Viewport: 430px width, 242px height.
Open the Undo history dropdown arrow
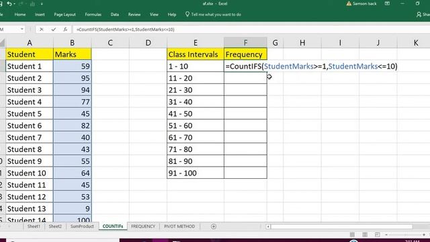(x=14, y=4)
